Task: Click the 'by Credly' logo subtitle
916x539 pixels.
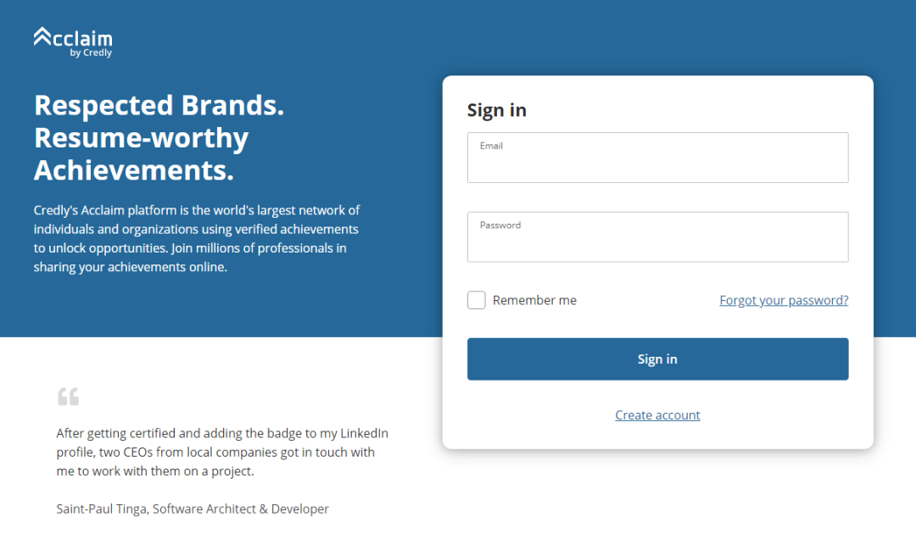Action: point(91,53)
